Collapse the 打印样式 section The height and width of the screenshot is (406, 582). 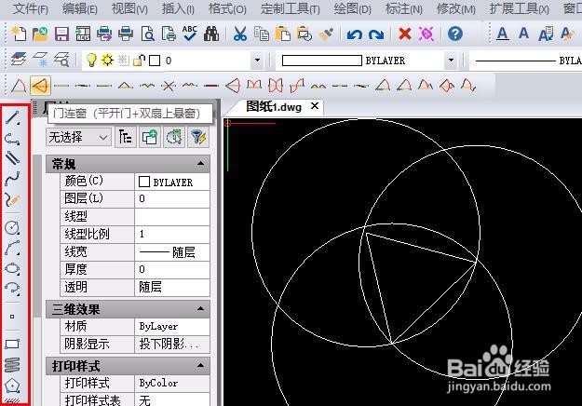click(200, 366)
